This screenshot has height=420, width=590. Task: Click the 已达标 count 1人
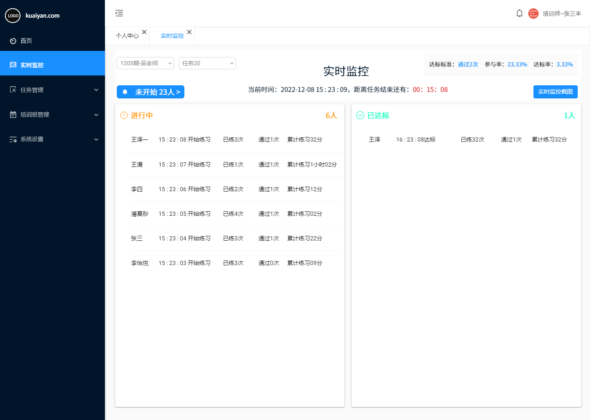point(570,115)
